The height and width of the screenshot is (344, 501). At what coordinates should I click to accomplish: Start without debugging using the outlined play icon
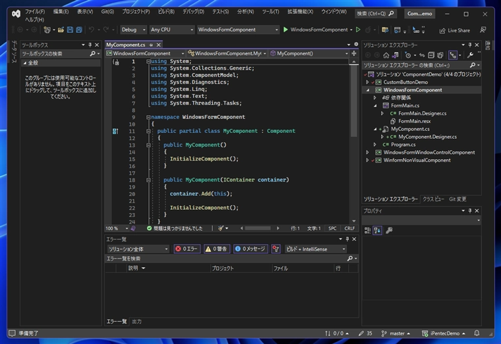click(x=358, y=30)
